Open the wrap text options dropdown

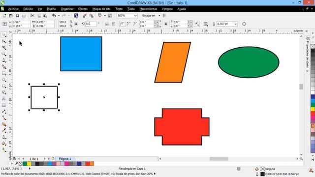coord(205,24)
